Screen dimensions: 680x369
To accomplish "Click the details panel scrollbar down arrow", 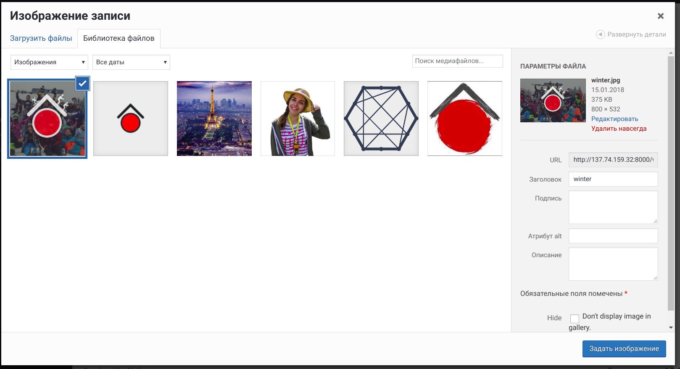I will tap(671, 327).
